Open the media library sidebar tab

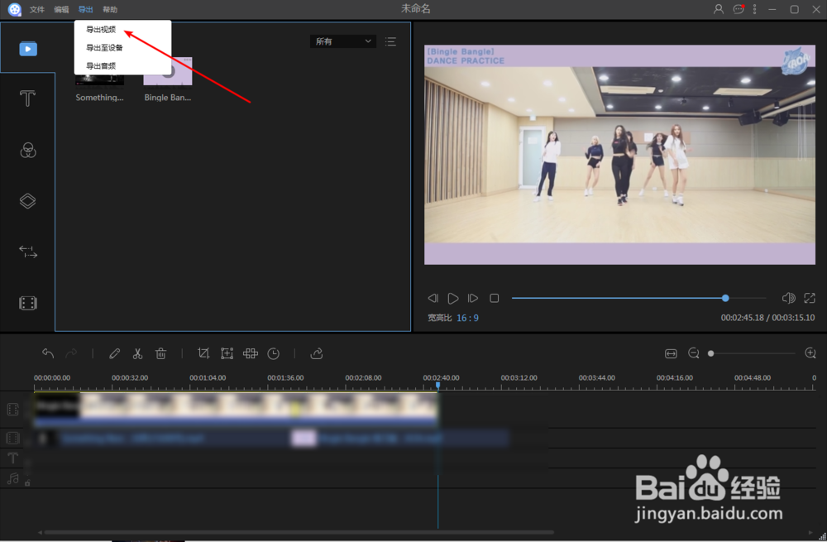28,49
